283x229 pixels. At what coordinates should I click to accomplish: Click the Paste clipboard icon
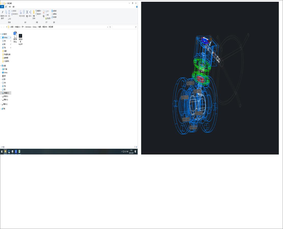pos(9,12)
